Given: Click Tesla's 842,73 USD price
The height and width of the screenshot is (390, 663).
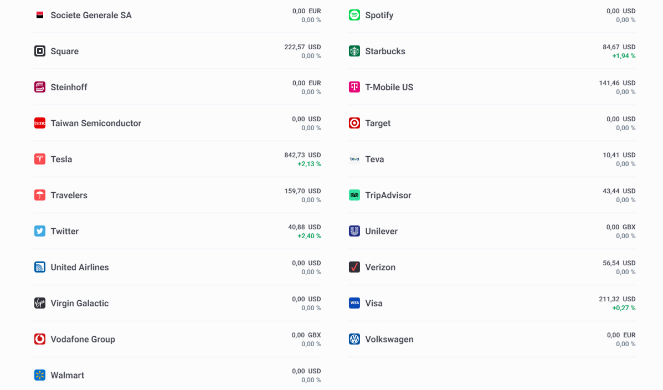Looking at the screenshot, I should pyautogui.click(x=302, y=155).
